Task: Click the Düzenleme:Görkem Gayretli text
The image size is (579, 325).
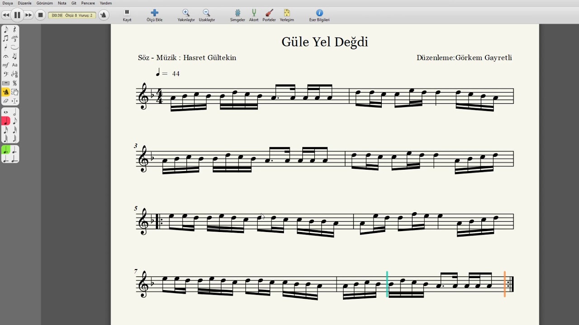Action: [x=464, y=58]
